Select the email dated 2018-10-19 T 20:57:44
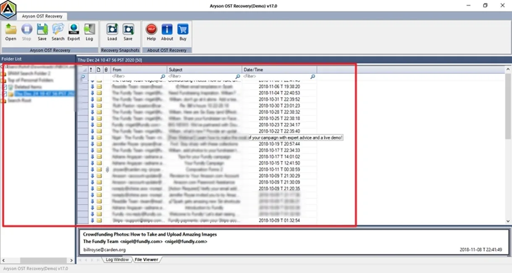512x273 pixels. pyautogui.click(x=203, y=144)
